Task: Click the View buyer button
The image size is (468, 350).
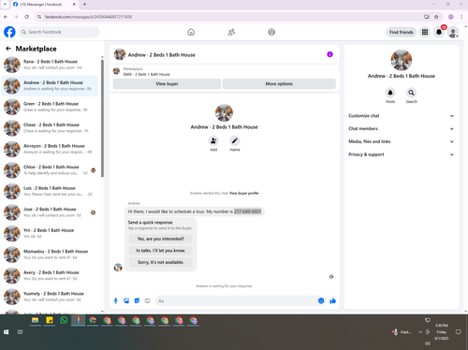Action: [167, 83]
